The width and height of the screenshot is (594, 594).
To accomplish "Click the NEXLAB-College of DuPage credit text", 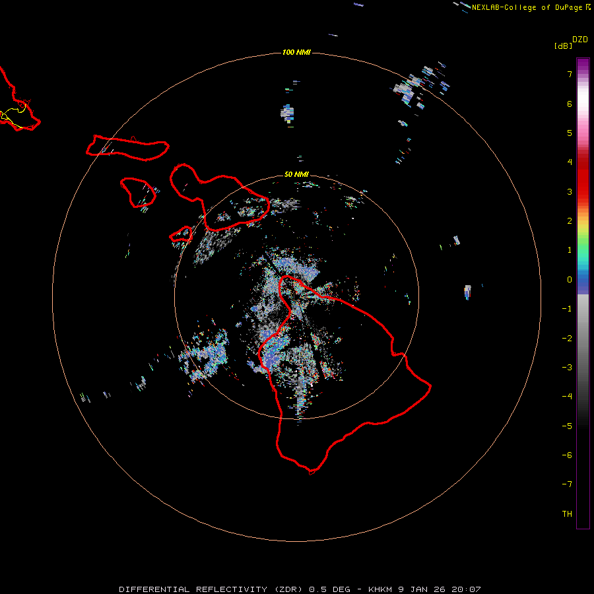I will (x=527, y=7).
